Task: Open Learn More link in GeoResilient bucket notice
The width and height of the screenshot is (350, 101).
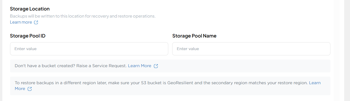Action: pyautogui.click(x=315, y=83)
